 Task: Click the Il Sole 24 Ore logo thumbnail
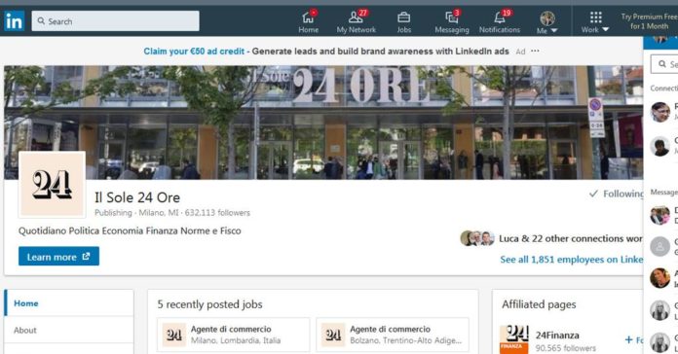[x=52, y=185]
